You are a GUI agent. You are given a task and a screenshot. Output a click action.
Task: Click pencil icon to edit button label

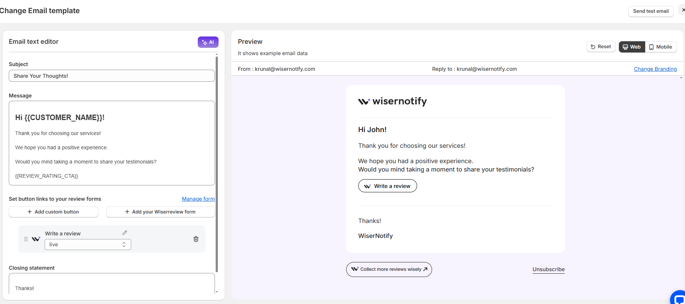(125, 233)
